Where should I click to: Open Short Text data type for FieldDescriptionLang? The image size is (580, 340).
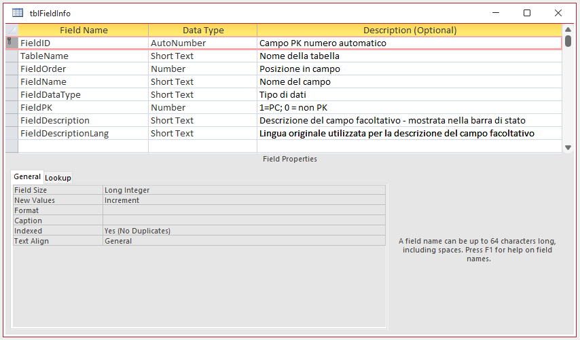coord(203,134)
